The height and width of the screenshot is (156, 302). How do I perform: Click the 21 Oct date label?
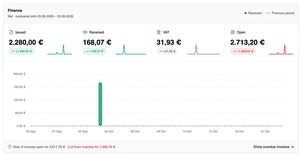[x=265, y=132]
